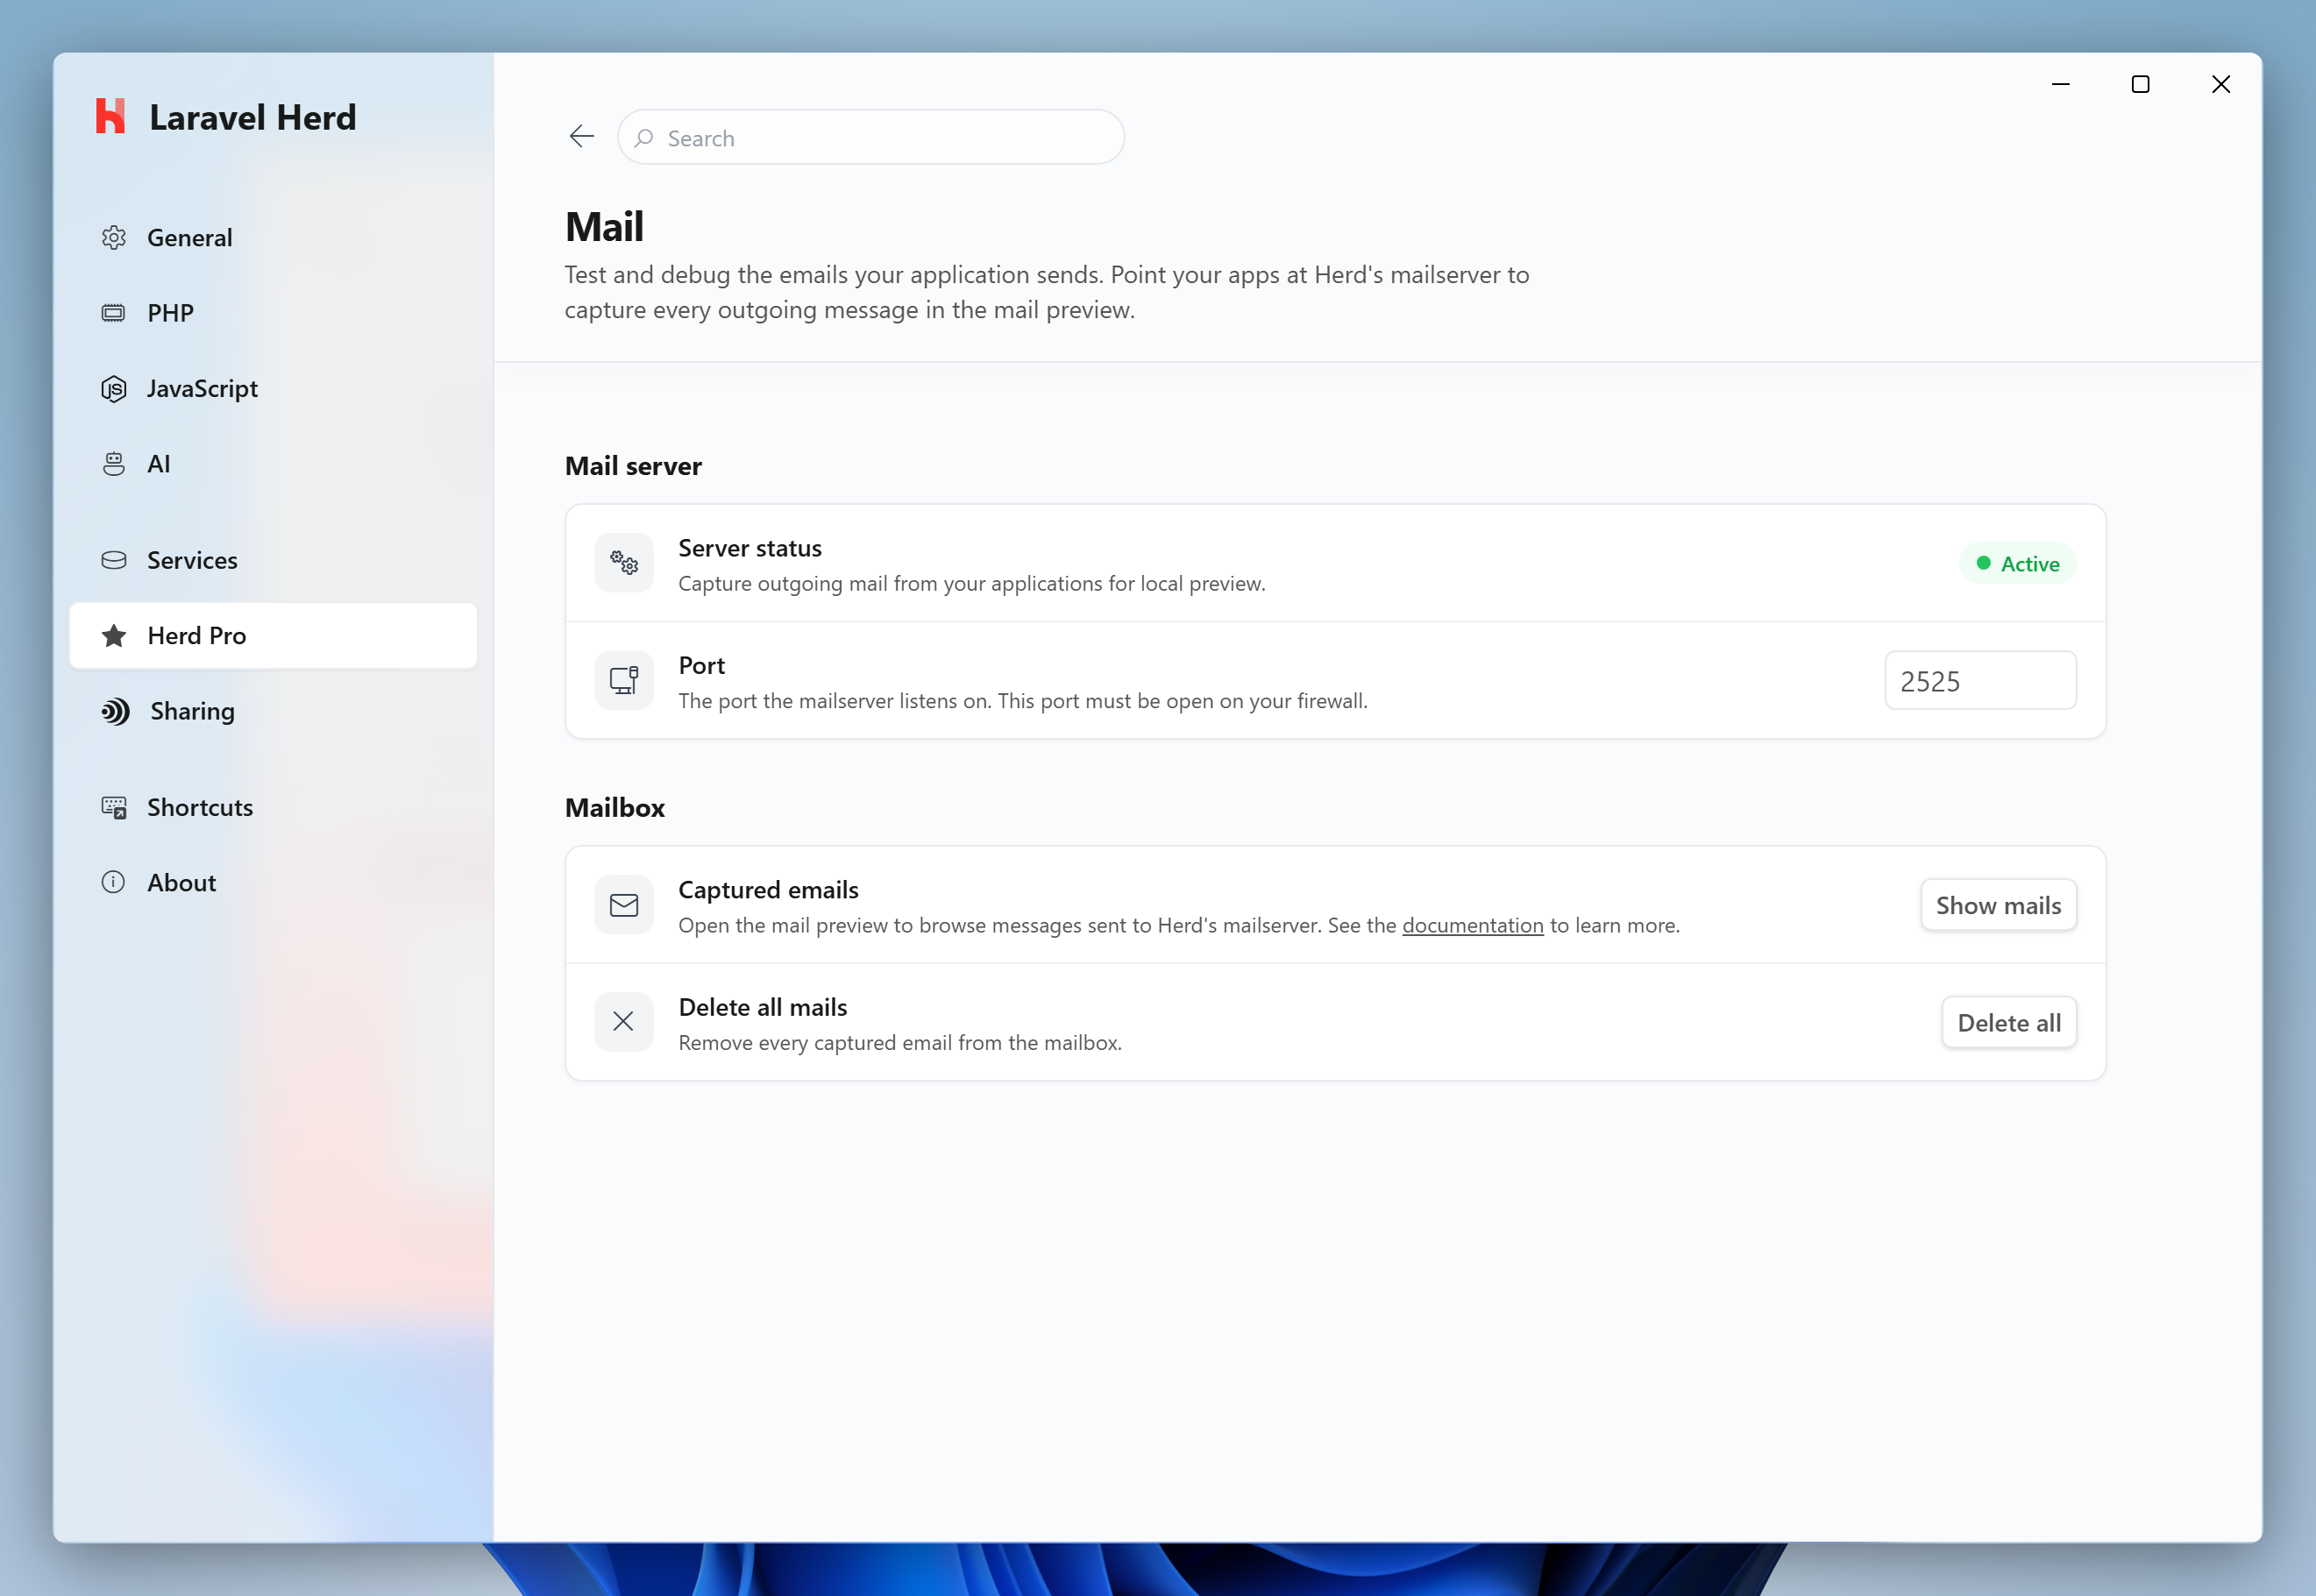This screenshot has height=1596, width=2316.
Task: Open the General settings section
Action: click(274, 238)
